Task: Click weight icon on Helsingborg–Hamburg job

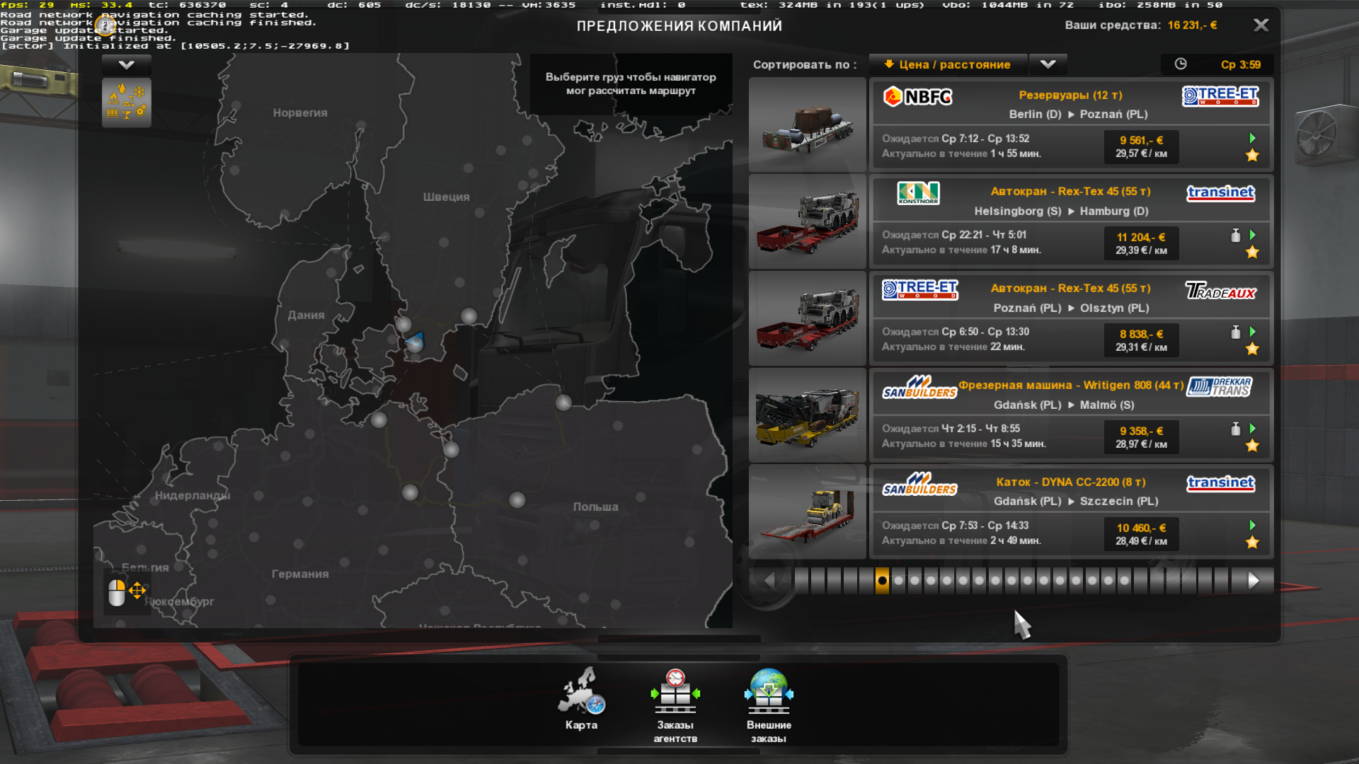Action: tap(1235, 236)
